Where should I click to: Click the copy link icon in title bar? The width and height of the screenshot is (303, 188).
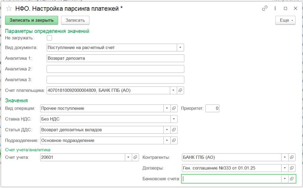265,9
